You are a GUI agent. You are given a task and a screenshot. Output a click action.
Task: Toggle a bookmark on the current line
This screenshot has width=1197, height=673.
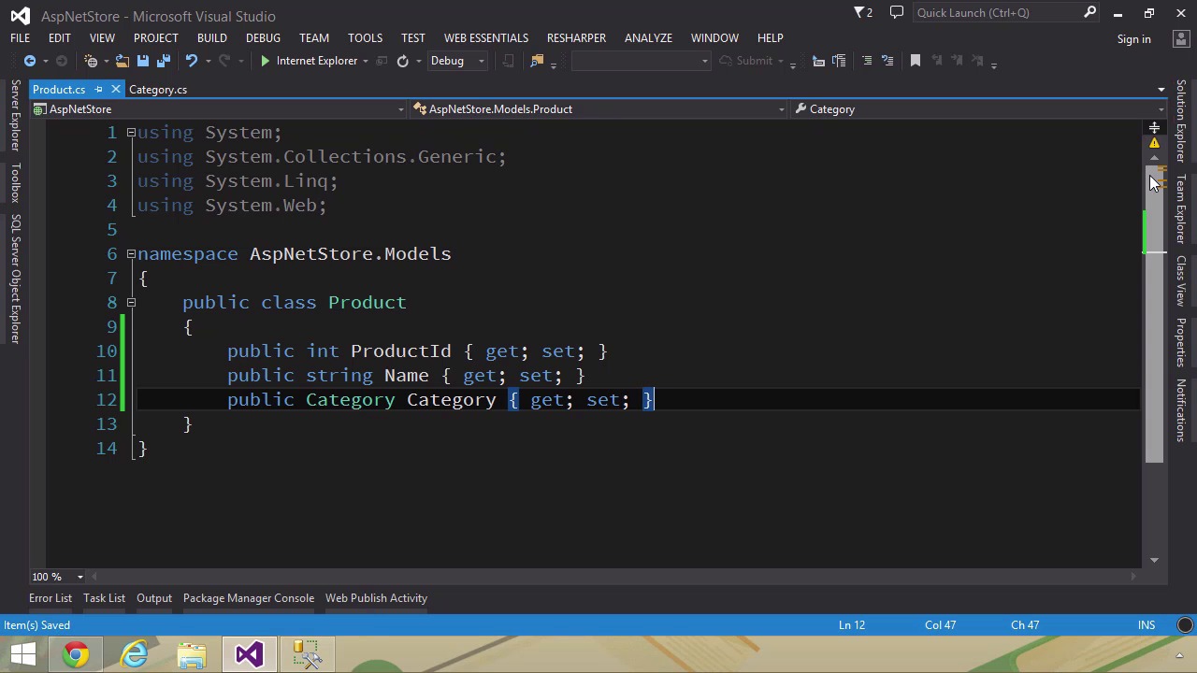(916, 61)
